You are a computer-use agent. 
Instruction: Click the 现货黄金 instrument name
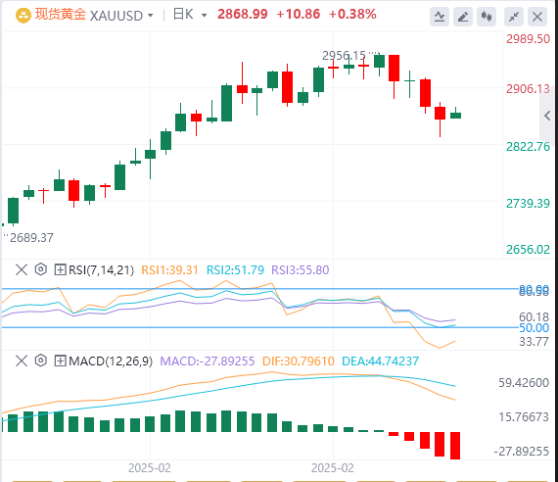coord(61,15)
